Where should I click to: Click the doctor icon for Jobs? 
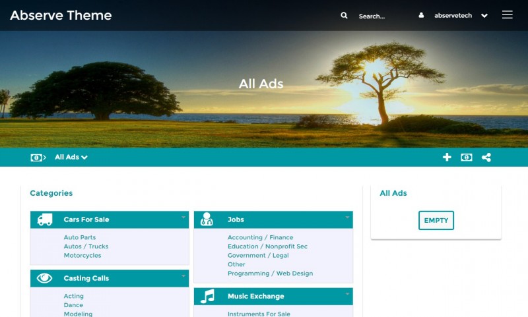click(207, 219)
